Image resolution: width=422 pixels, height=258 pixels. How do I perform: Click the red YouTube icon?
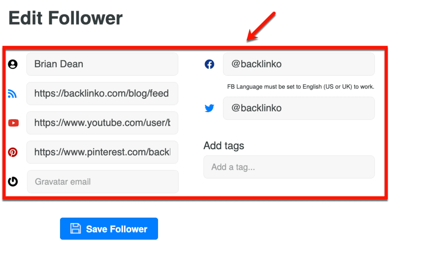pyautogui.click(x=13, y=123)
